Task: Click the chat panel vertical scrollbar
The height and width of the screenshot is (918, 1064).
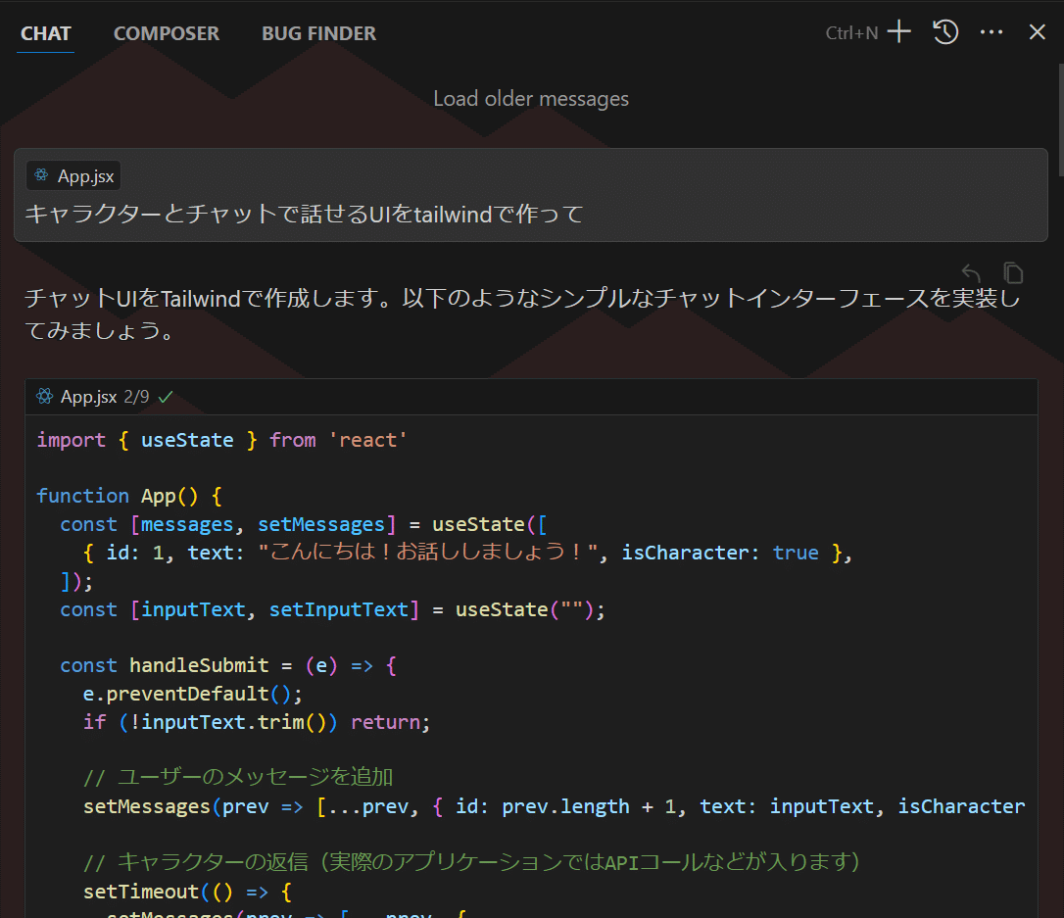Action: [1060, 119]
